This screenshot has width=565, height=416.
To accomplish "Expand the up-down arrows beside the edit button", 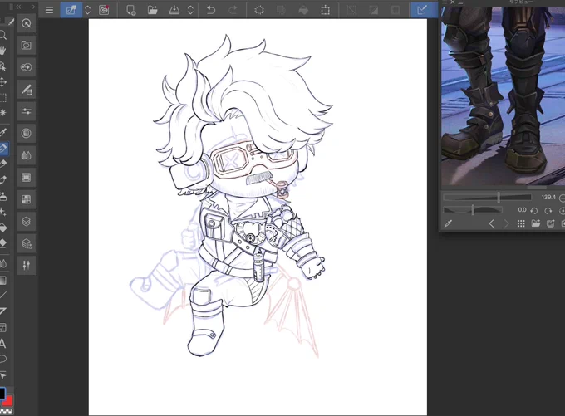I will pos(87,10).
